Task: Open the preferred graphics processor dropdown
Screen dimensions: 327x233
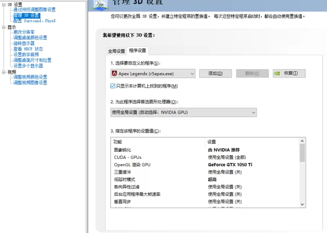Action: coord(184,113)
